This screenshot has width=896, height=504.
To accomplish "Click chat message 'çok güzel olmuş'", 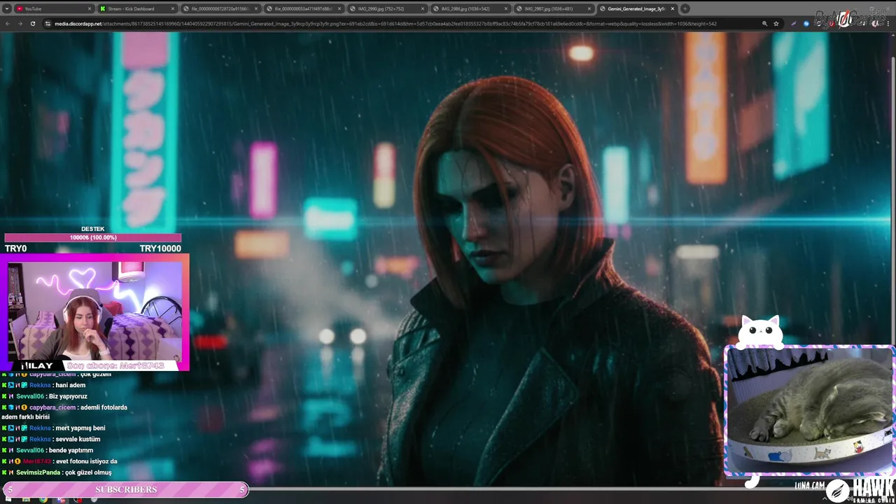I will 87,472.
